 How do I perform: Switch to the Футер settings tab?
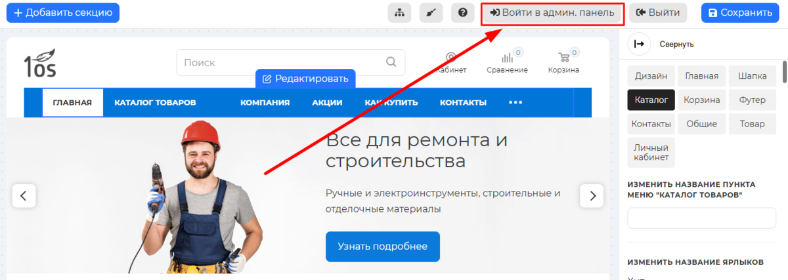tap(752, 100)
